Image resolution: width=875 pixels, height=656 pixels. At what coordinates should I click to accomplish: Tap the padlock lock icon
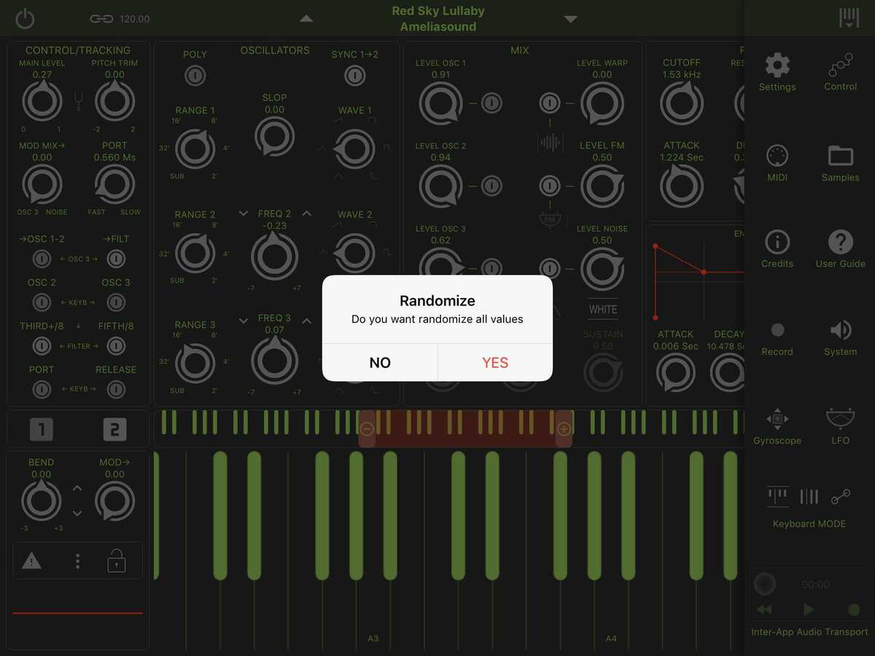[x=116, y=560]
